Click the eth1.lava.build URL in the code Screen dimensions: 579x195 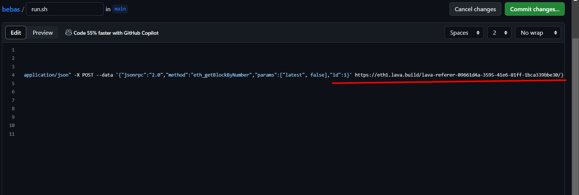pos(459,75)
